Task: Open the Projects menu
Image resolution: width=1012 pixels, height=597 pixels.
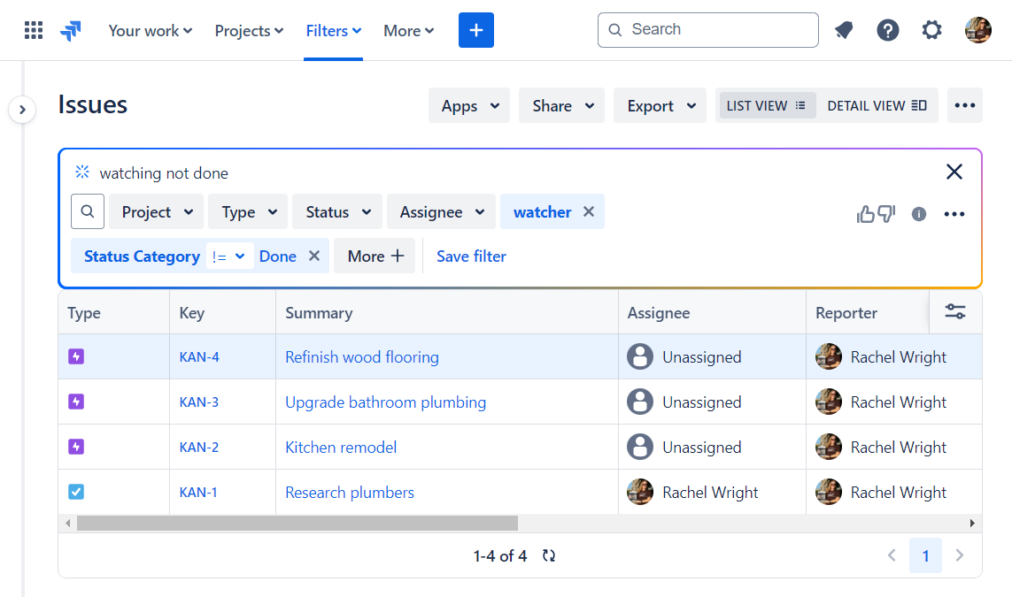Action: (248, 29)
